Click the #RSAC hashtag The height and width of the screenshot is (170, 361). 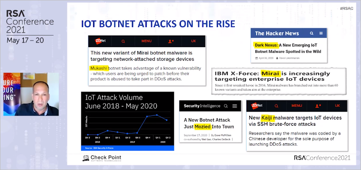point(347,8)
